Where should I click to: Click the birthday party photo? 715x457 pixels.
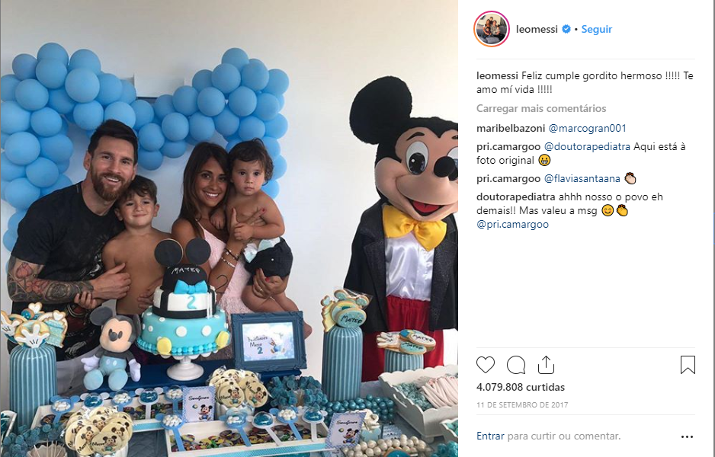click(229, 228)
